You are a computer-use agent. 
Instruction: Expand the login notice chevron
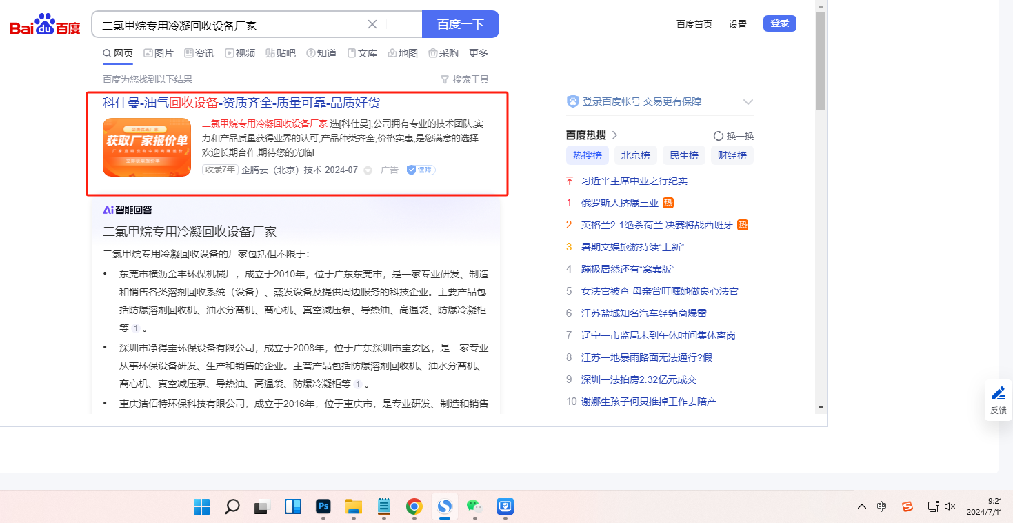748,102
